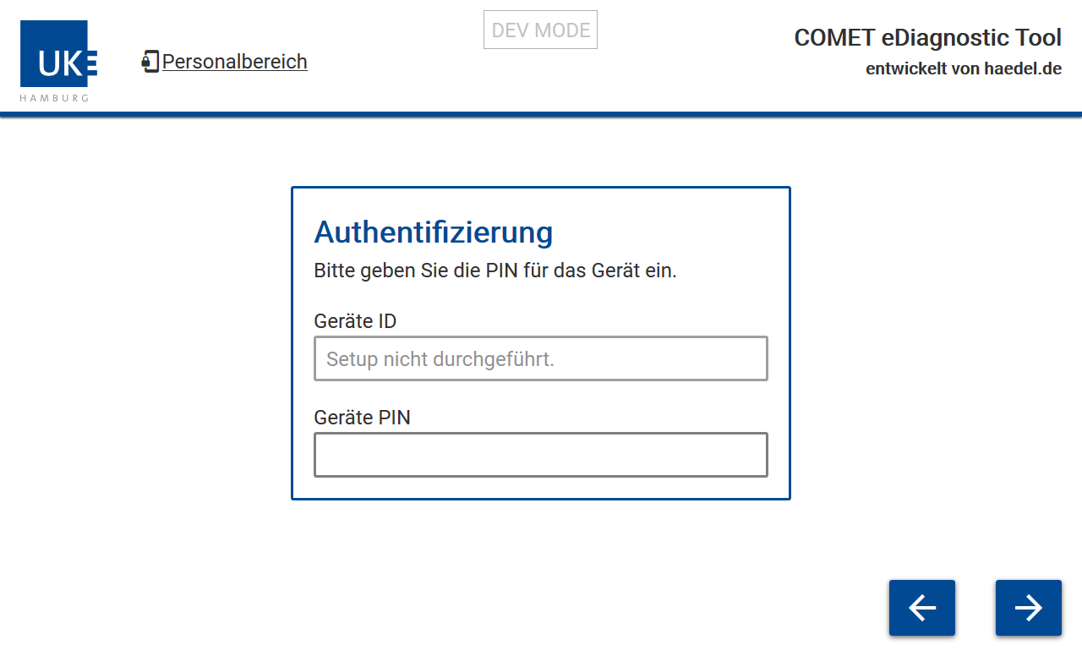The height and width of the screenshot is (656, 1082).
Task: Click the UKE logo square
Action: pos(58,53)
